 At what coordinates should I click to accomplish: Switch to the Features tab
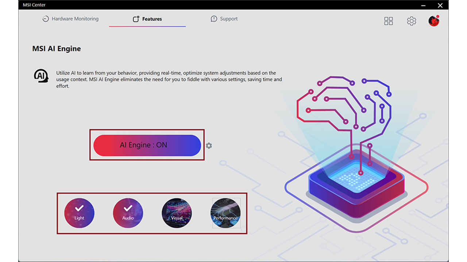point(147,19)
